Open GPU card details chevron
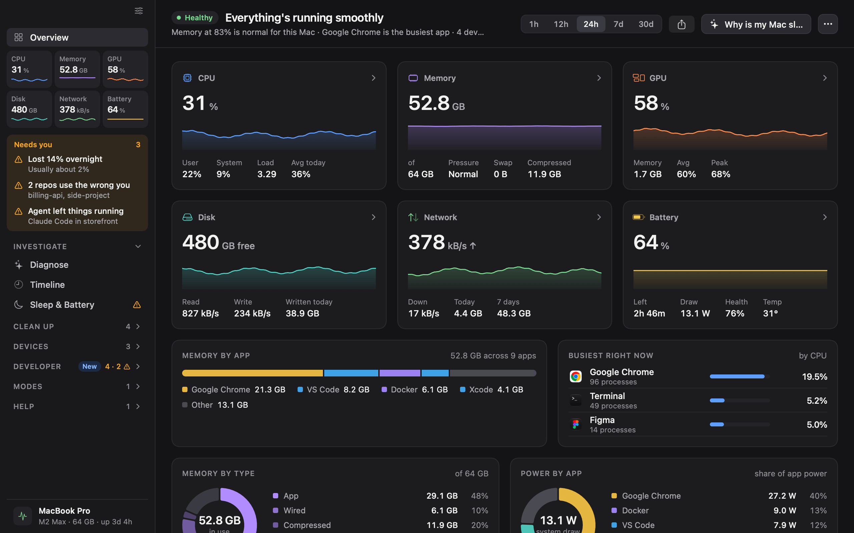 click(825, 78)
